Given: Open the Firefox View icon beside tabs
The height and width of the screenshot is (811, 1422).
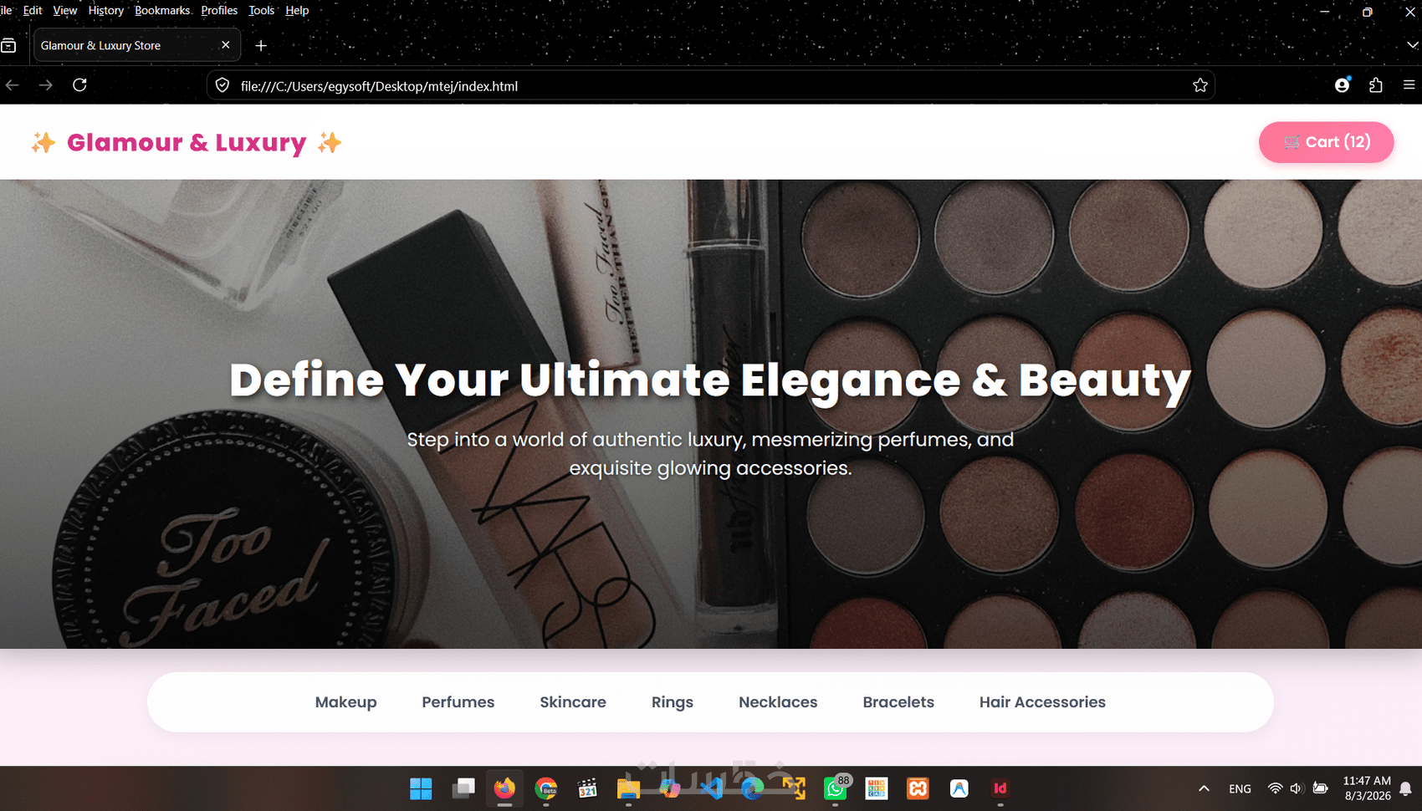Looking at the screenshot, I should click(x=8, y=46).
